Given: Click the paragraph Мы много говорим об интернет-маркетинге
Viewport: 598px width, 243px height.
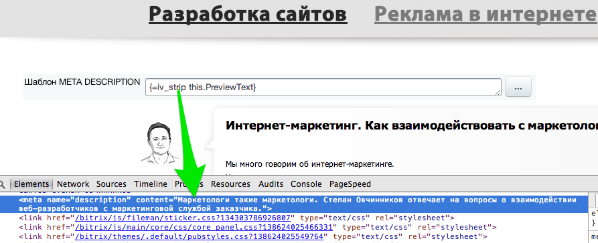Looking at the screenshot, I should pyautogui.click(x=309, y=165).
